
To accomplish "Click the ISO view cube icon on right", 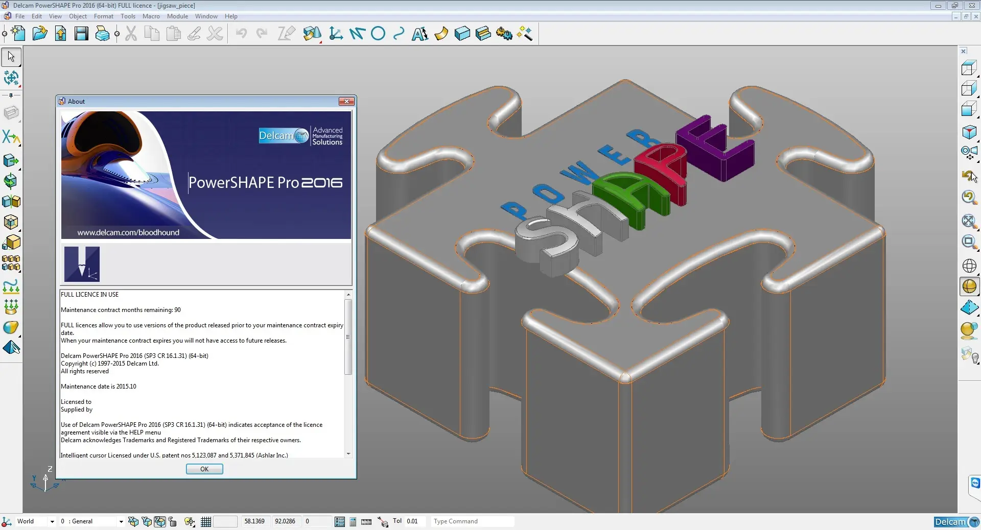I will (x=969, y=132).
